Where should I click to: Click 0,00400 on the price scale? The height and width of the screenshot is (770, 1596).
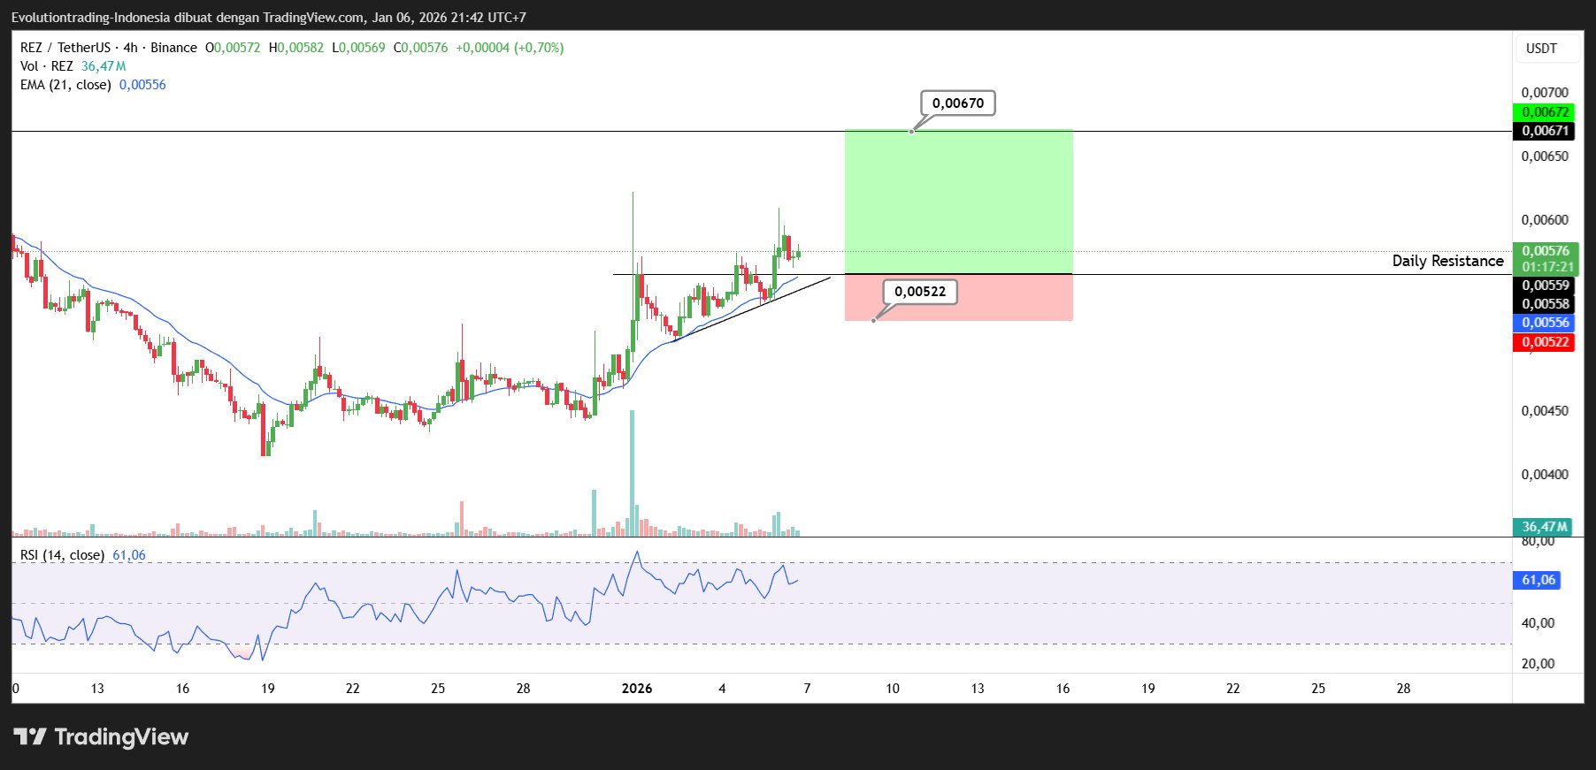pos(1545,475)
